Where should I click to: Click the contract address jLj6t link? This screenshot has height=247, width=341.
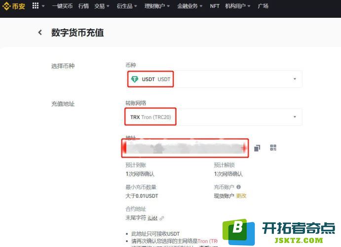152,218
